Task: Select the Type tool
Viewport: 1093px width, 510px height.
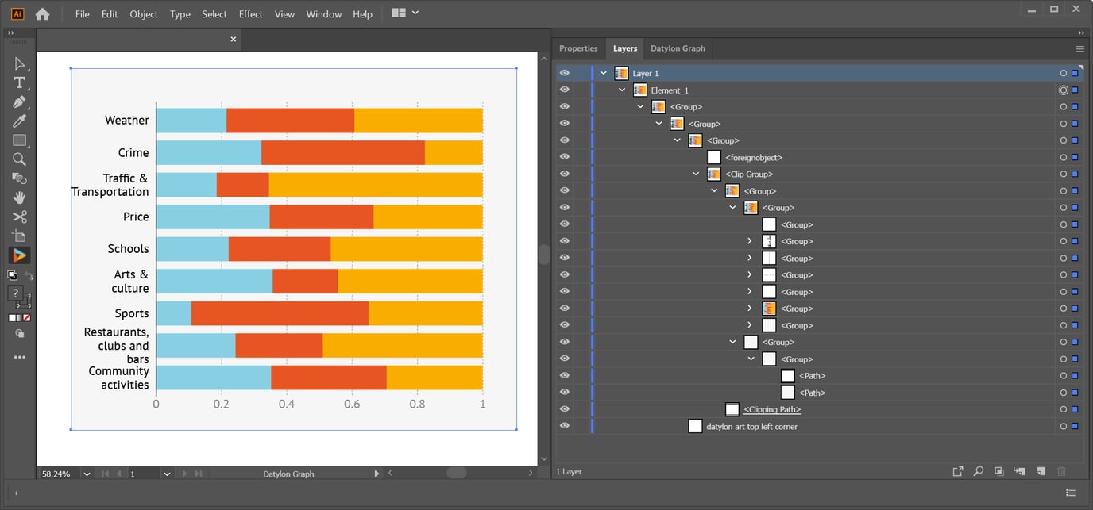Action: coord(17,82)
